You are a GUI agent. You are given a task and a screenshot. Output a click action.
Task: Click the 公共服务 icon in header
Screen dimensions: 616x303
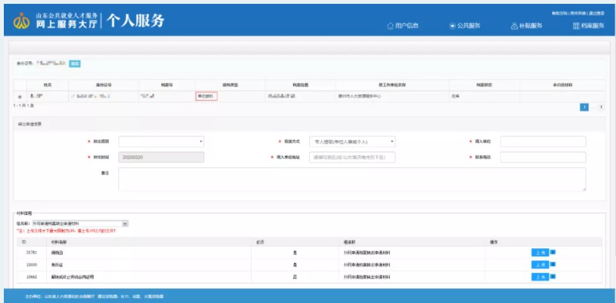(452, 26)
